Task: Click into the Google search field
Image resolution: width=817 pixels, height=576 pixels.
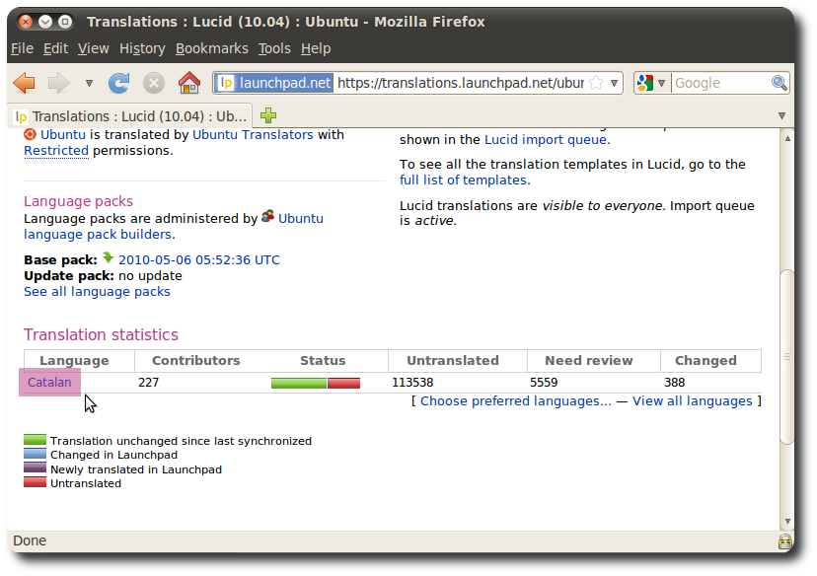Action: 720,83
